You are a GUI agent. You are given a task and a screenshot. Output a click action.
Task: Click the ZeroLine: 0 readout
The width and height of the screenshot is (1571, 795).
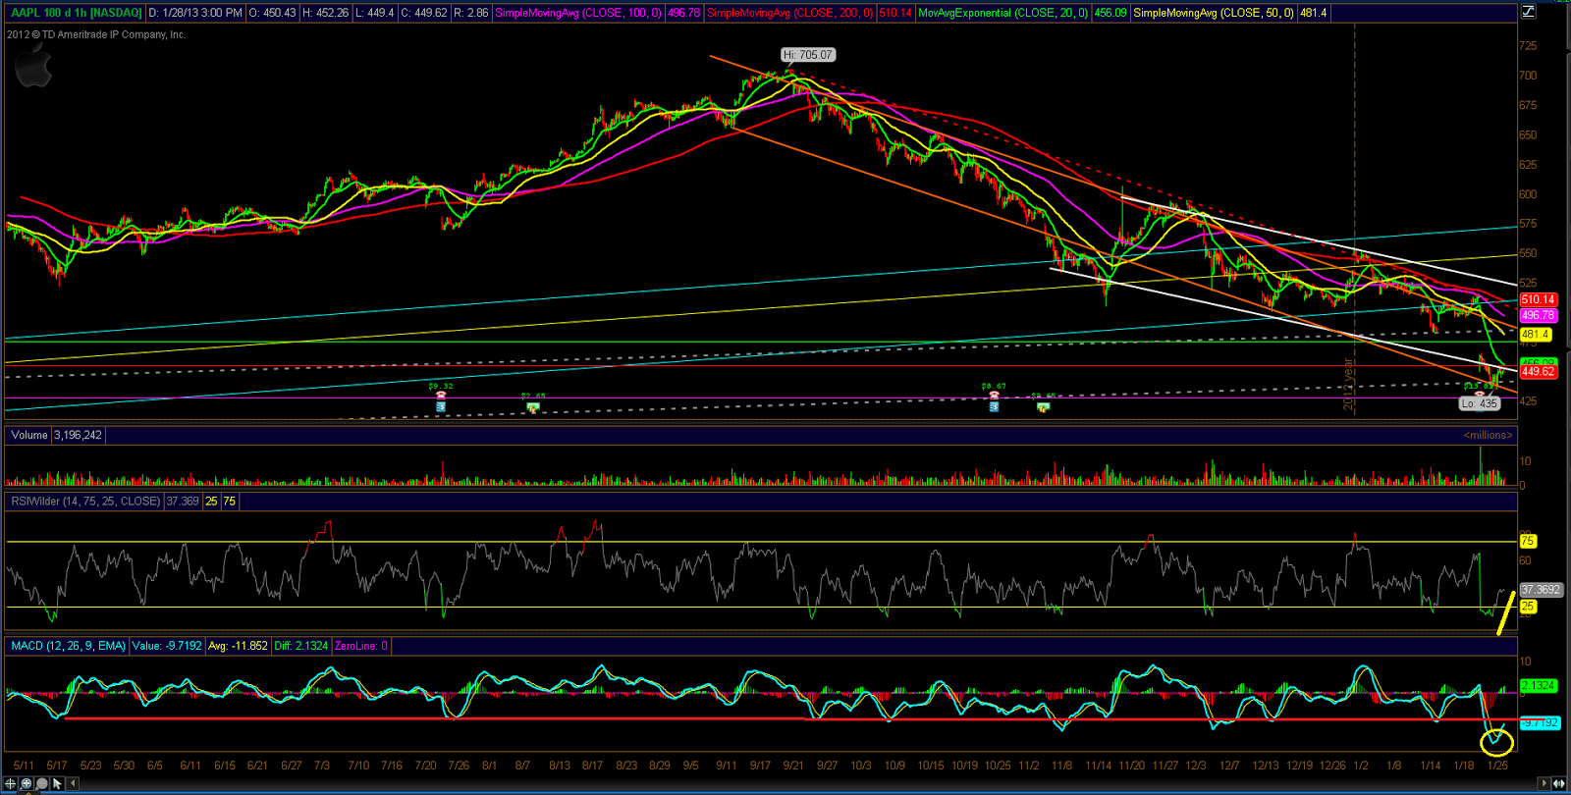click(x=361, y=646)
